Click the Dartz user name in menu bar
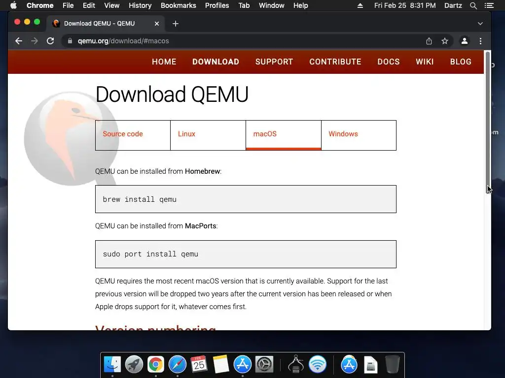This screenshot has width=505, height=378. [453, 5]
